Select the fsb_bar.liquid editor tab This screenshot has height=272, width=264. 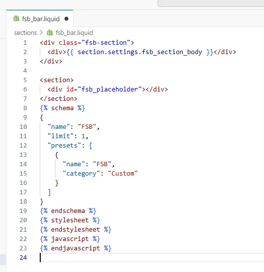click(x=40, y=19)
